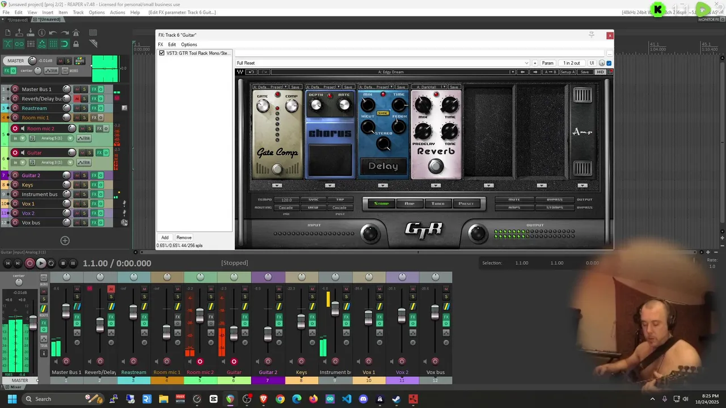Click Add button in FX chain
Image resolution: width=726 pixels, height=408 pixels.
[x=164, y=237]
